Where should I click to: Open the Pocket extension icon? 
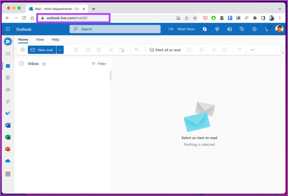205,18
